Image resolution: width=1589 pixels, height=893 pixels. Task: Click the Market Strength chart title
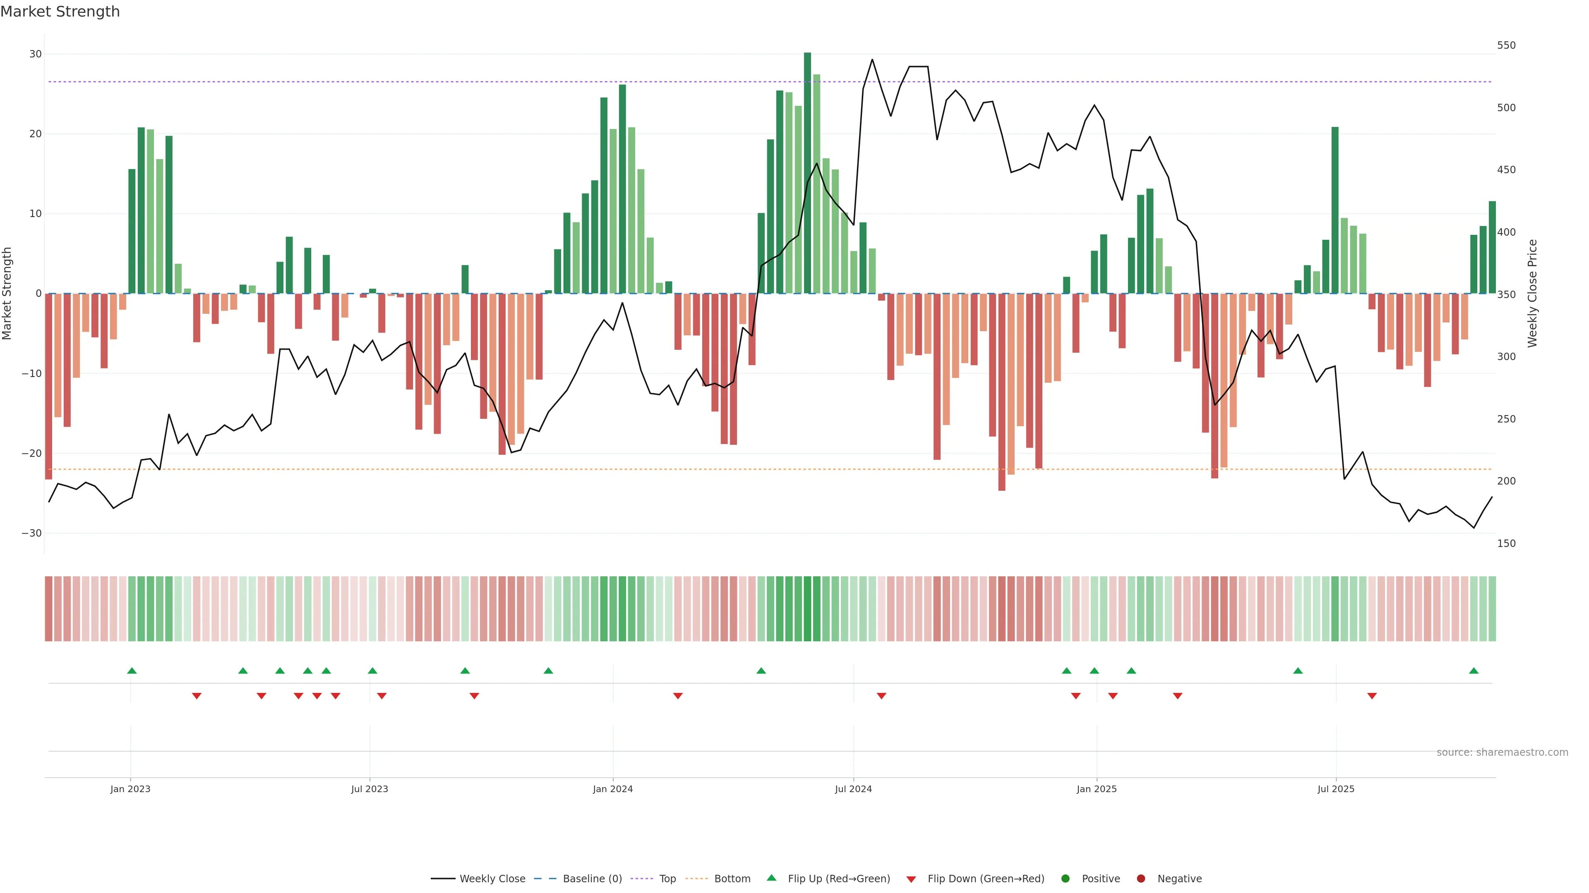(60, 12)
